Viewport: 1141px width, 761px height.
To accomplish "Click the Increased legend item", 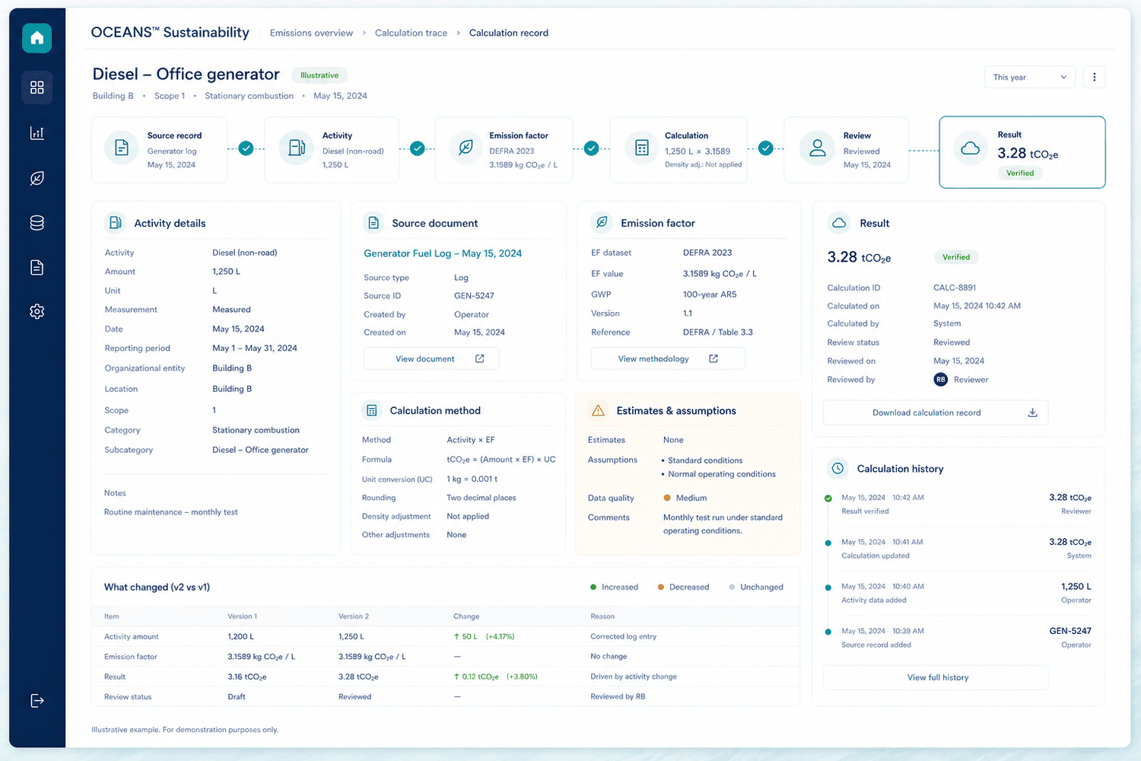I will tap(614, 587).
